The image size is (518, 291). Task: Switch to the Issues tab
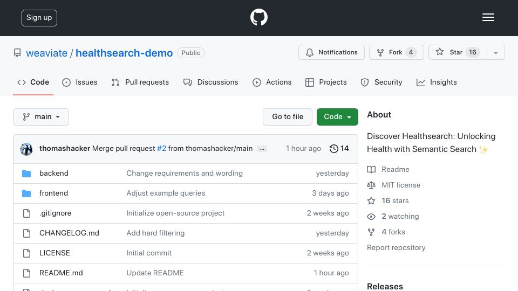coord(80,82)
